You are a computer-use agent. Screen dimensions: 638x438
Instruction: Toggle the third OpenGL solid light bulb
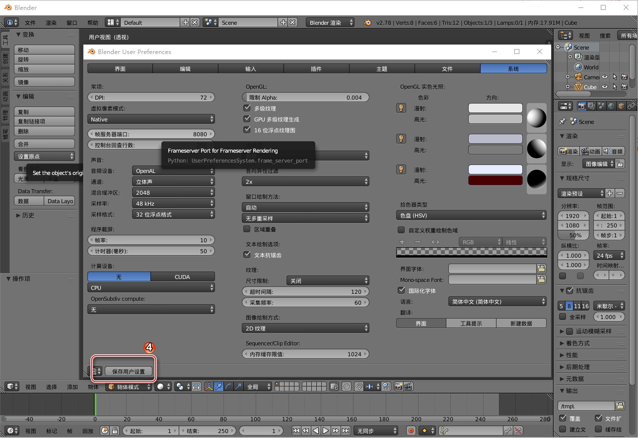pyautogui.click(x=401, y=169)
